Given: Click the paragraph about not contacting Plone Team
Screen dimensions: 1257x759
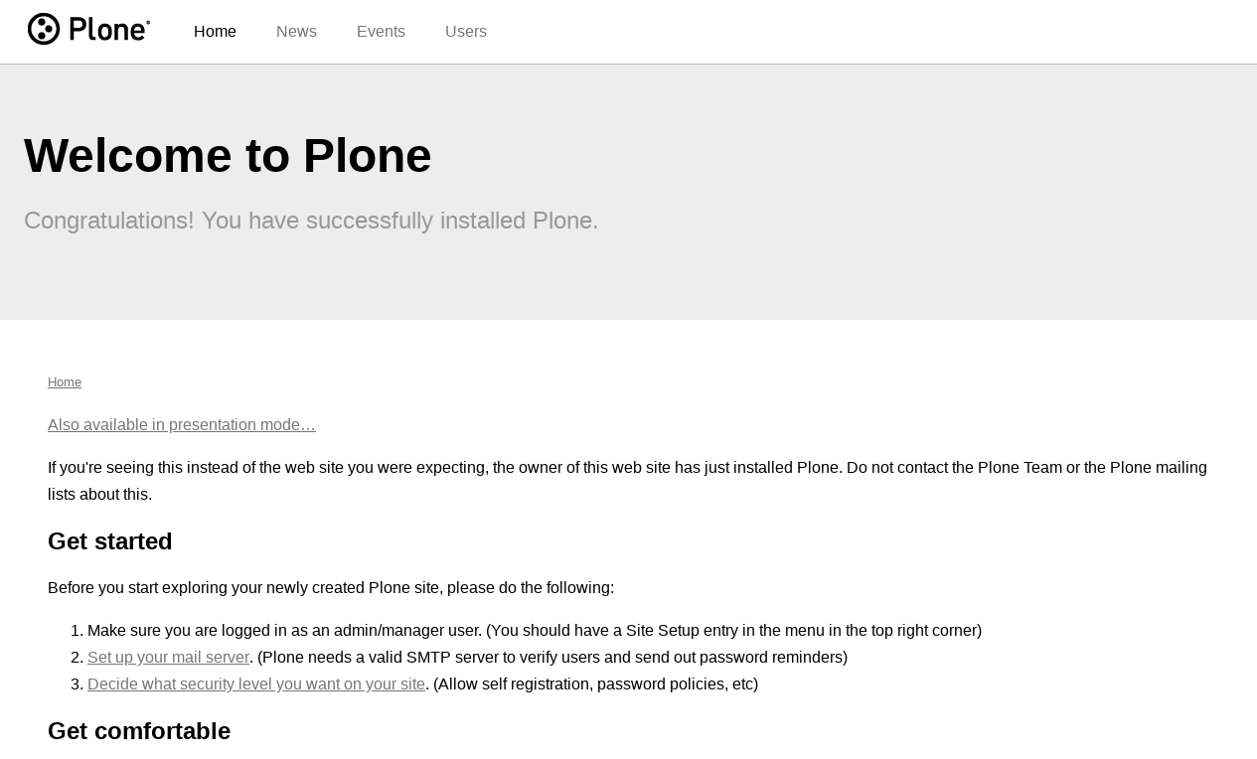Looking at the screenshot, I should (628, 481).
